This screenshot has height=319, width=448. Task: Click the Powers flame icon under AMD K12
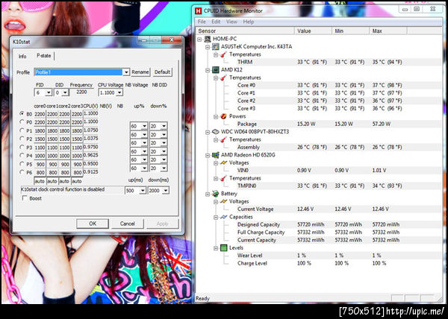coord(224,116)
